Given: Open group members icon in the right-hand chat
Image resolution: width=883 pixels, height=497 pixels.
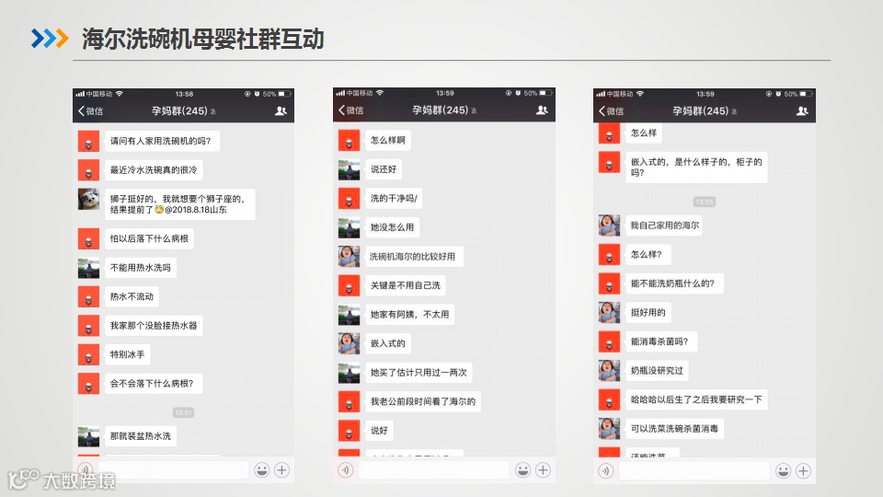Looking at the screenshot, I should point(802,111).
